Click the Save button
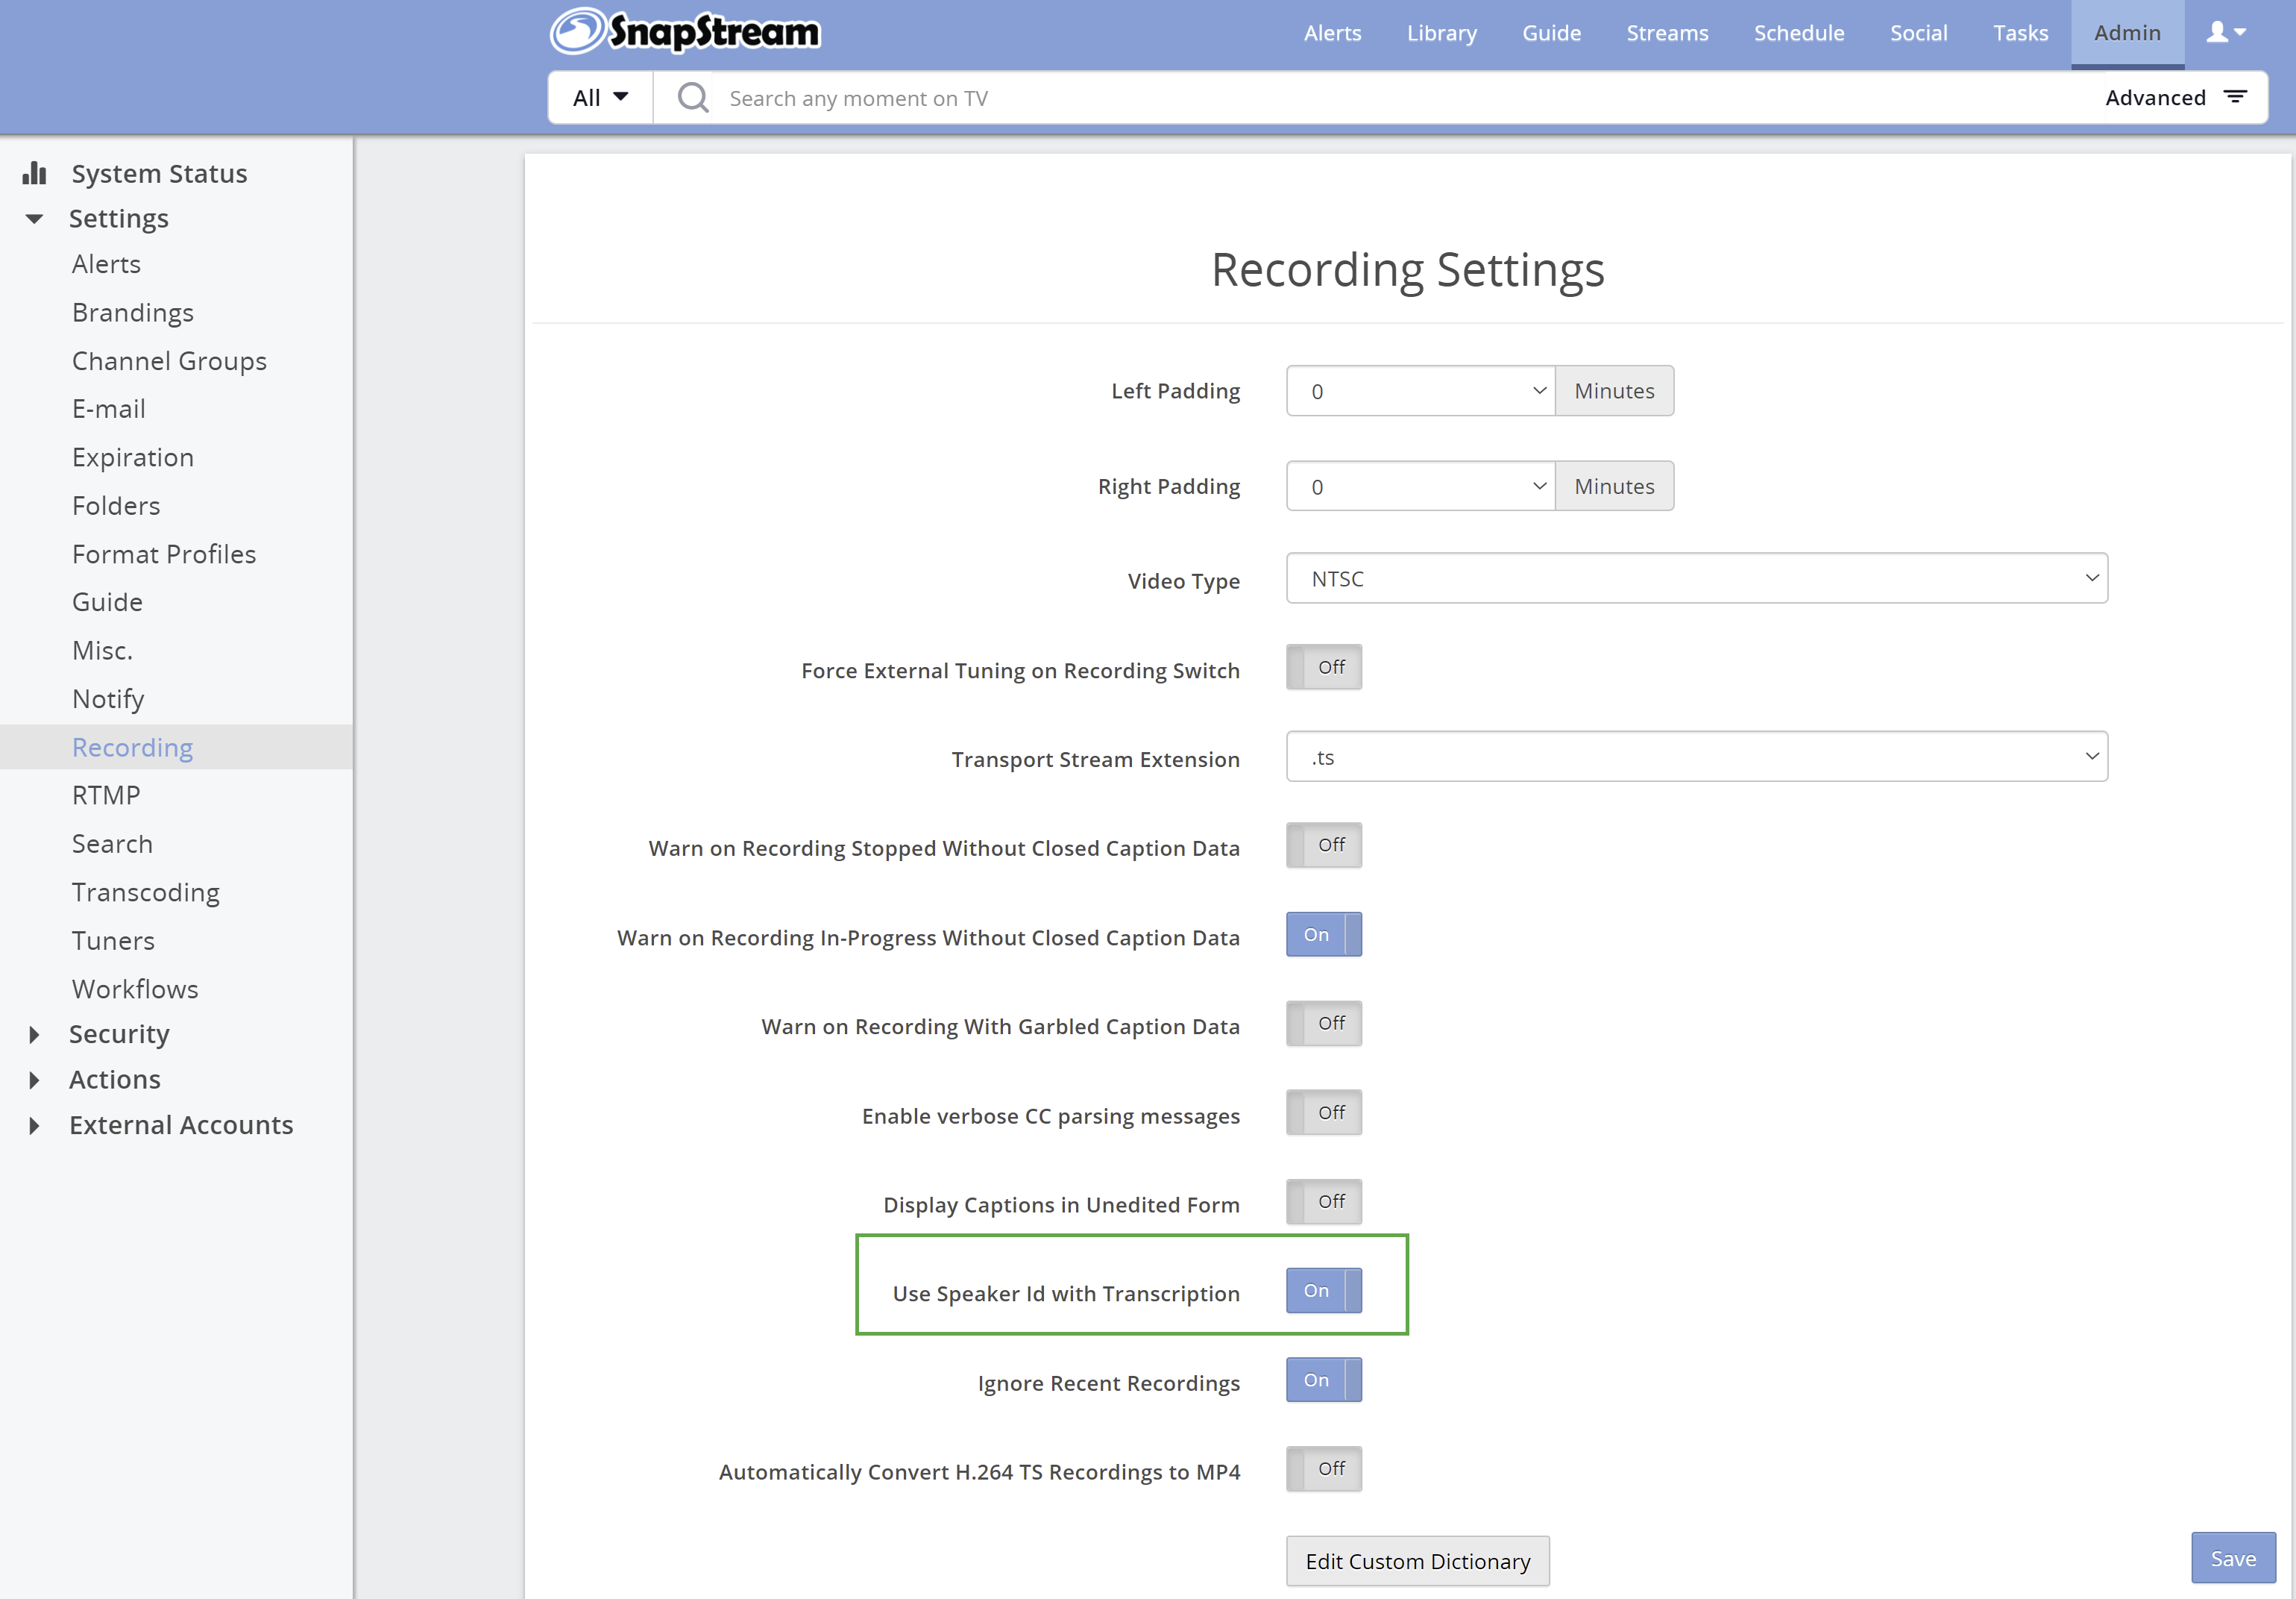The width and height of the screenshot is (2296, 1599). click(x=2232, y=1558)
